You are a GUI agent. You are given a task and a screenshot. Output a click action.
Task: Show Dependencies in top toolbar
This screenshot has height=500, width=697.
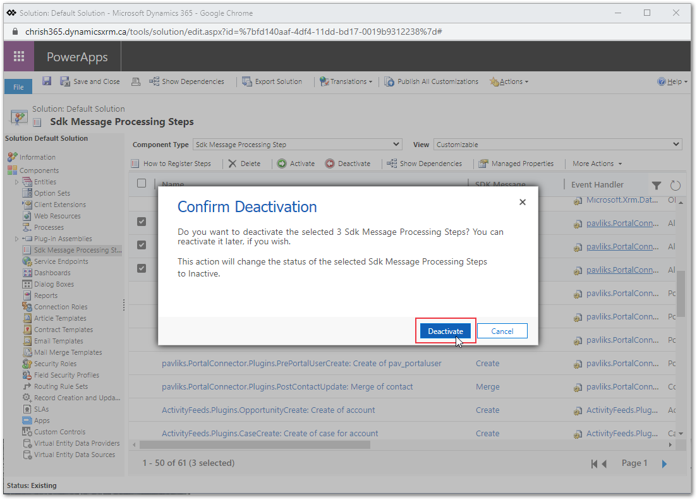click(186, 81)
